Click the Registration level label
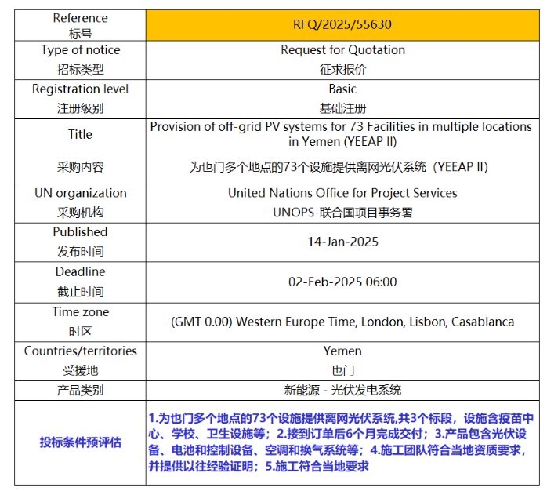Image resolution: width=547 pixels, height=491 pixels. pos(80,89)
